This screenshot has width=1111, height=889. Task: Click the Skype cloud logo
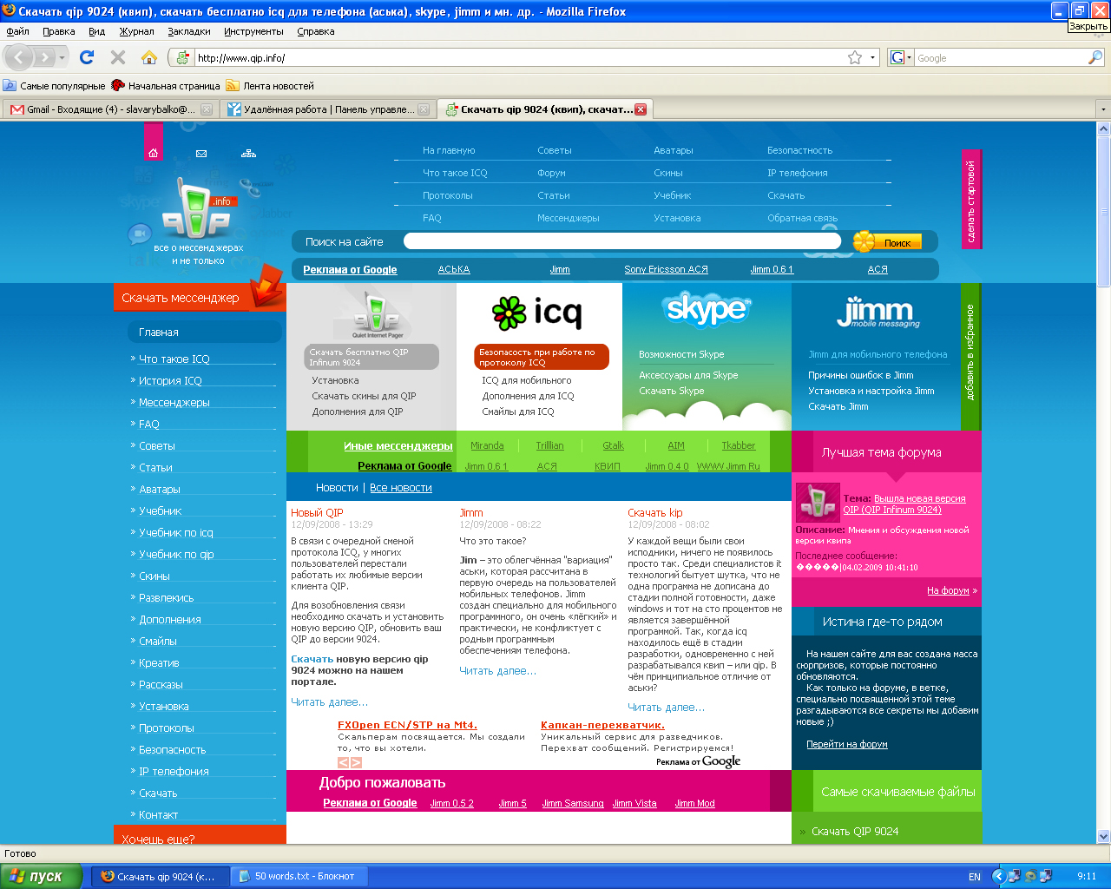click(707, 311)
